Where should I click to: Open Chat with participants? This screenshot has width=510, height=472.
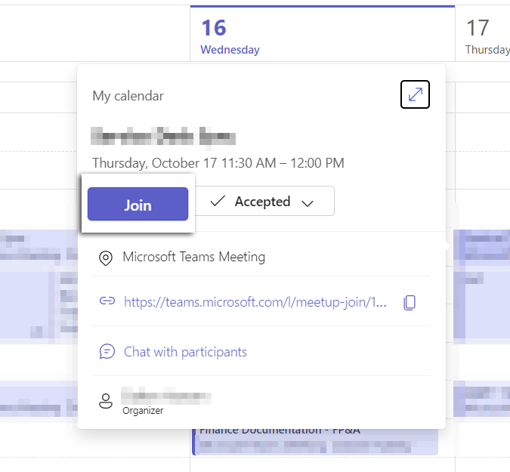[185, 352]
